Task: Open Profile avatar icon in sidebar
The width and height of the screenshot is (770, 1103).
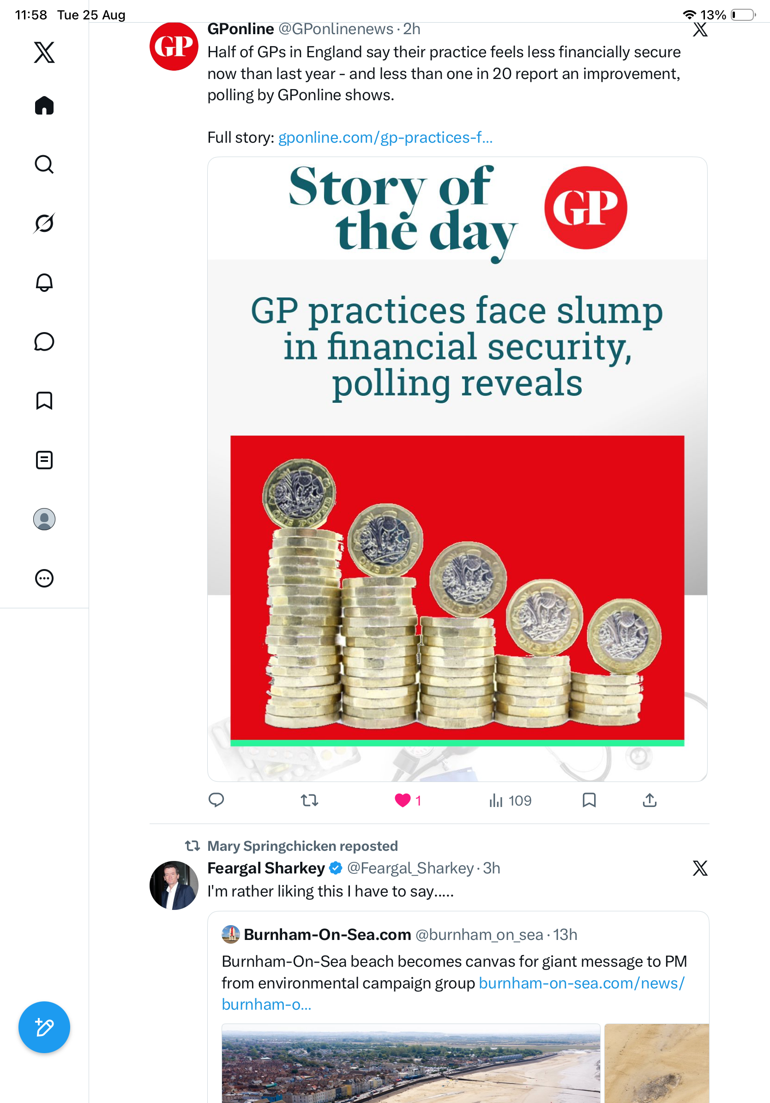Action: [x=44, y=519]
